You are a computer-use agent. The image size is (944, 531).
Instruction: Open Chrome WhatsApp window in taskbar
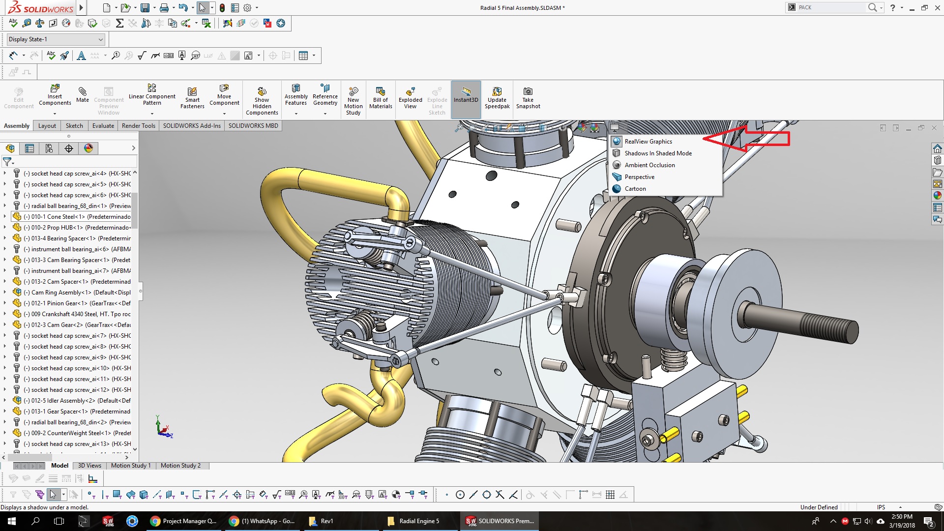click(x=263, y=521)
